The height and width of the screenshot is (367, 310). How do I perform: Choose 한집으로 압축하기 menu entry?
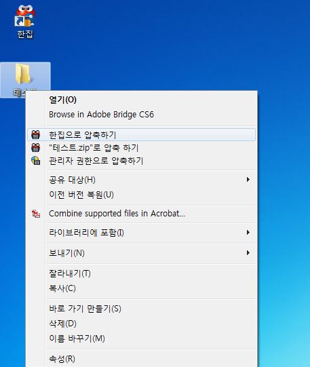coord(141,134)
